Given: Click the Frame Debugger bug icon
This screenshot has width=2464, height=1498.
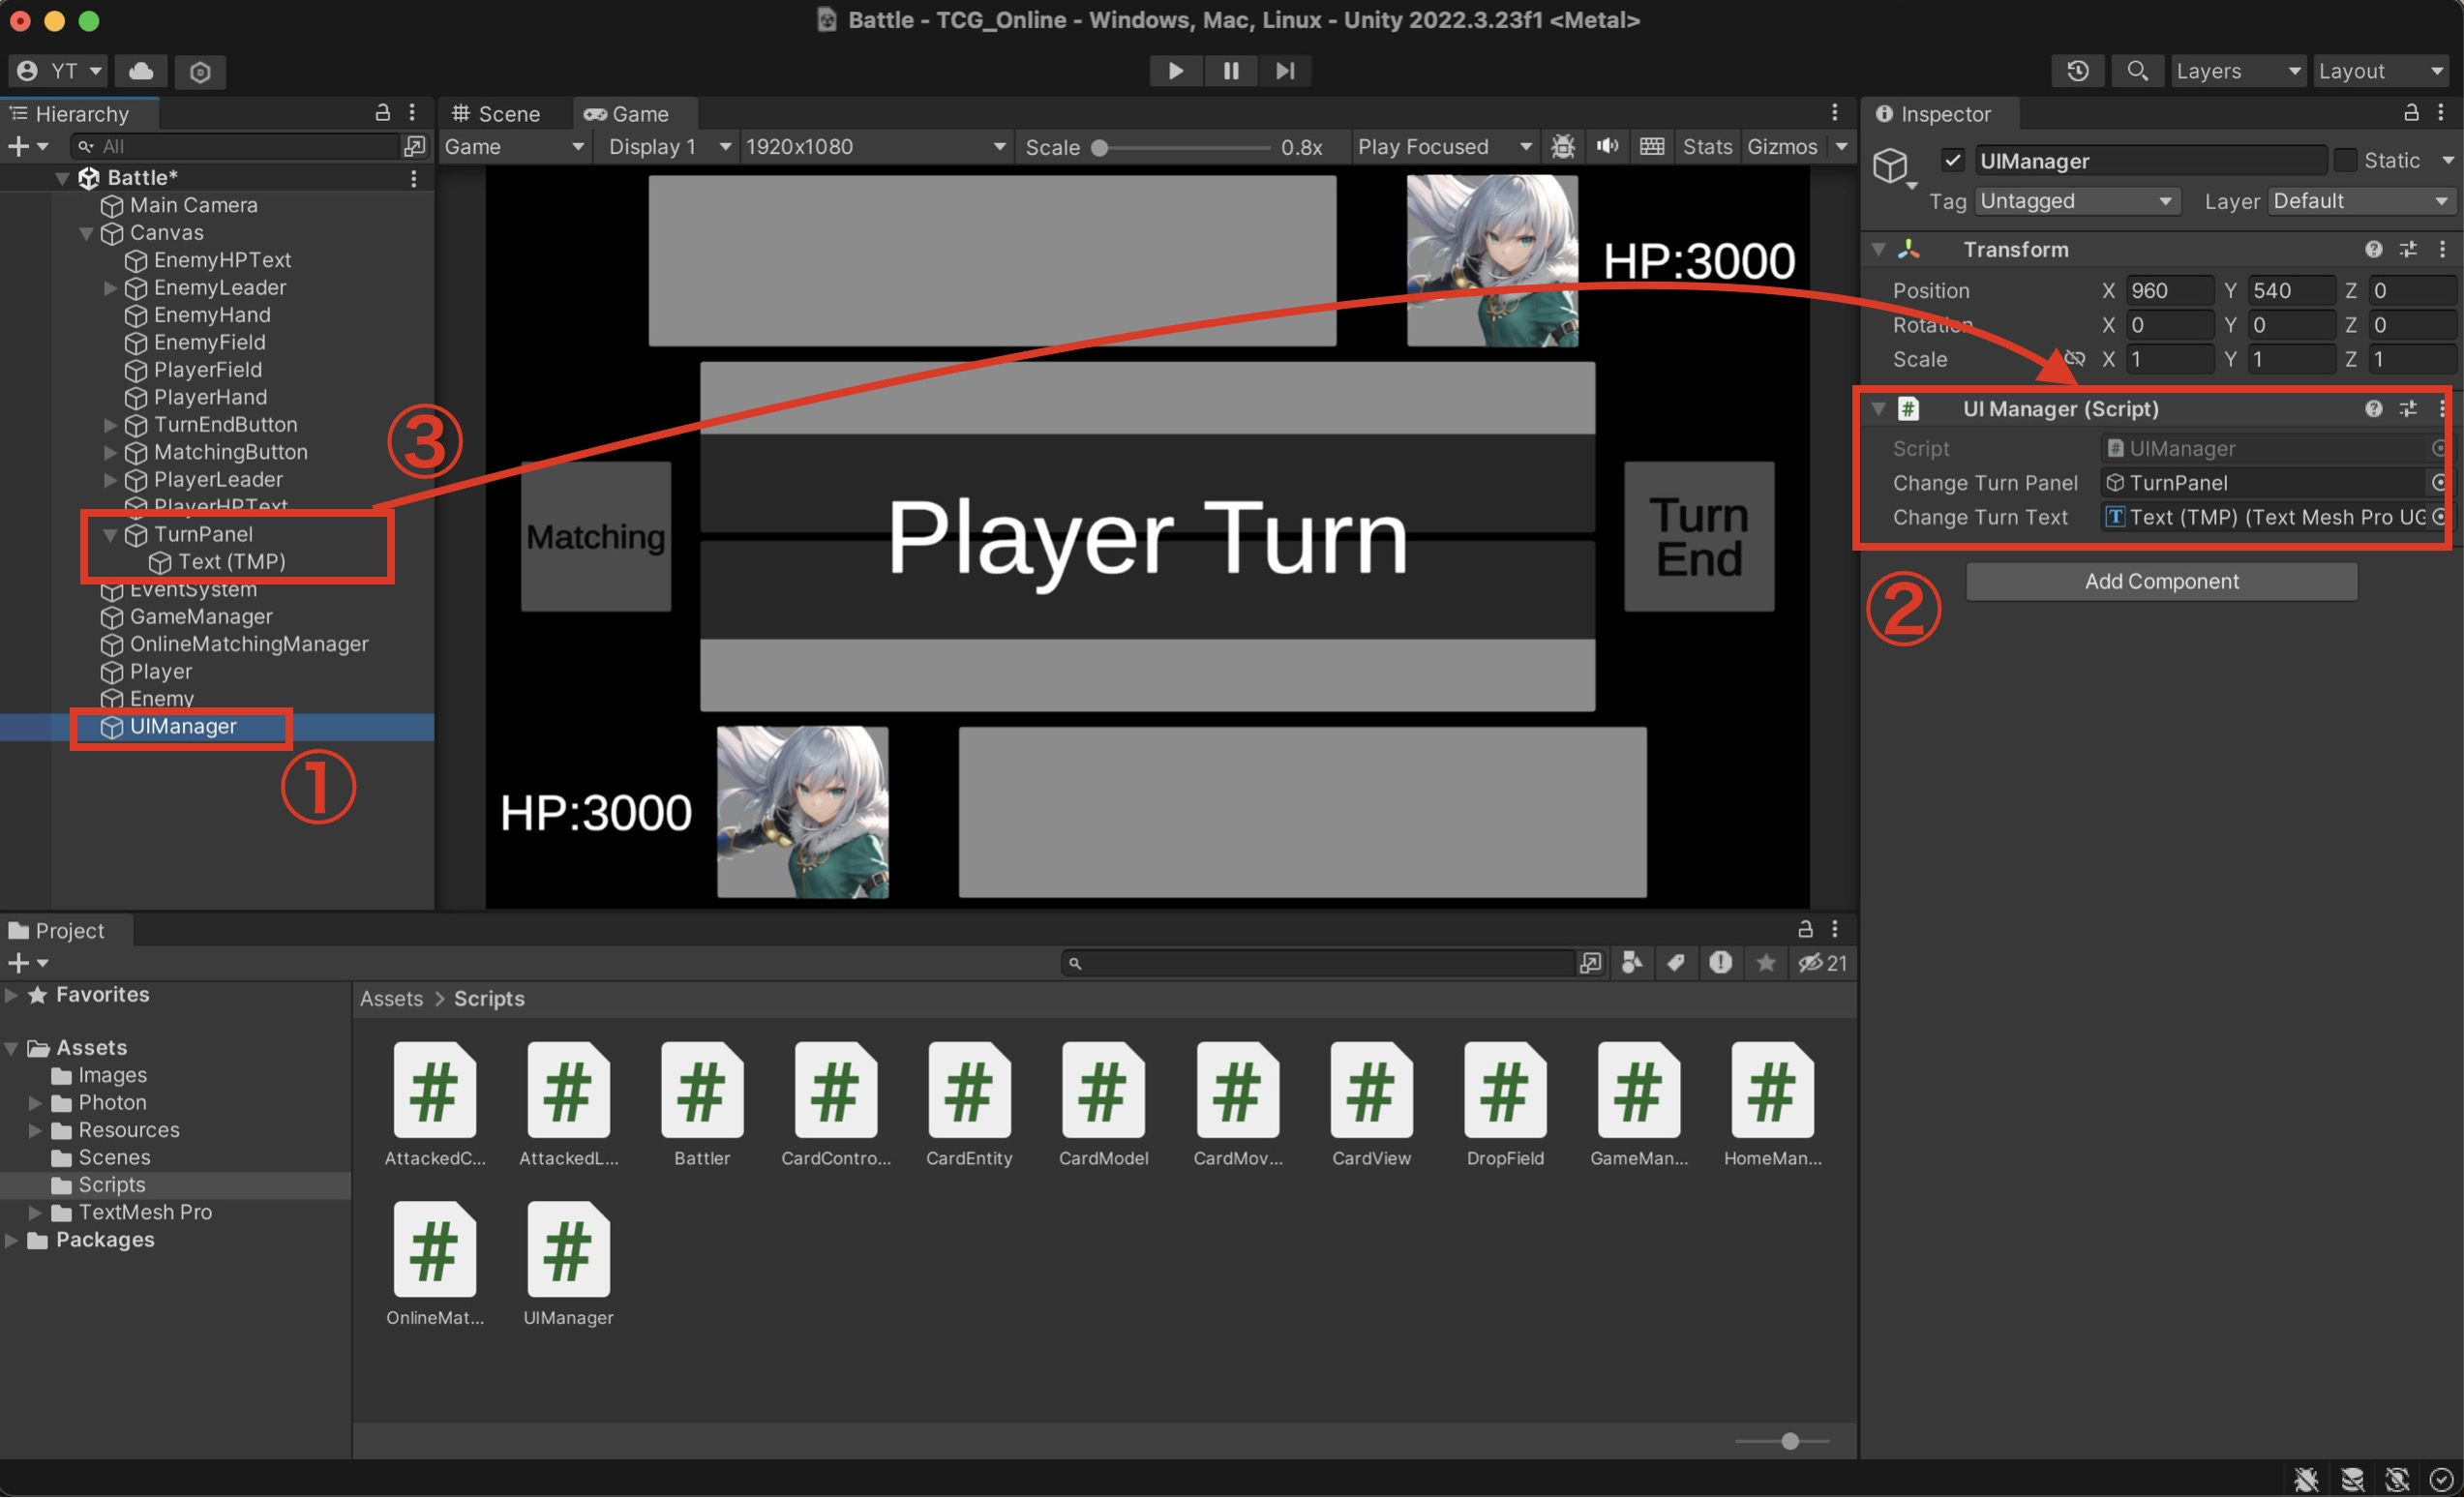Looking at the screenshot, I should click(x=1562, y=147).
